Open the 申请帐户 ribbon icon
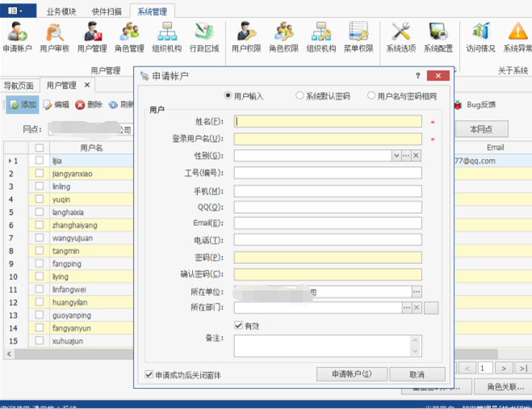532x409 pixels. point(17,36)
